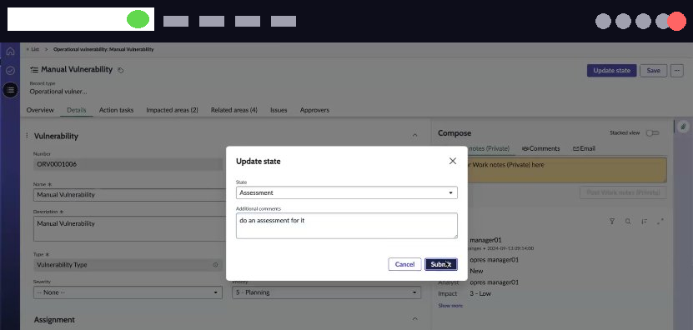
Task: Select the Email compose tab
Action: (x=584, y=148)
